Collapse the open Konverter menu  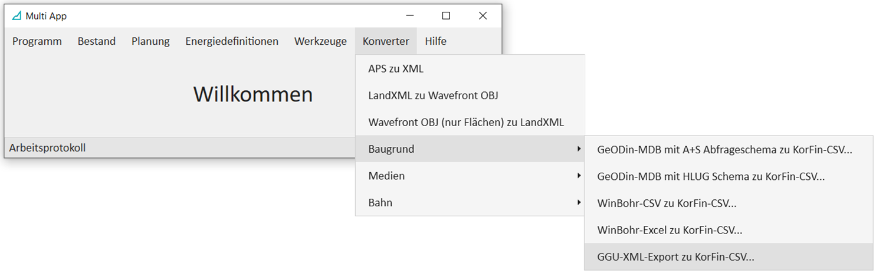(386, 41)
